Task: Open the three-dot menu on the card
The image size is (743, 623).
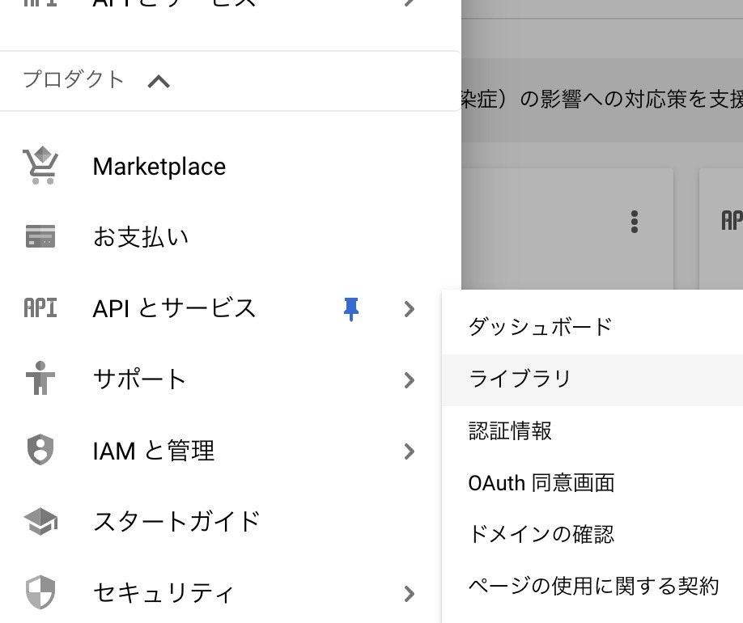Action: 635,222
